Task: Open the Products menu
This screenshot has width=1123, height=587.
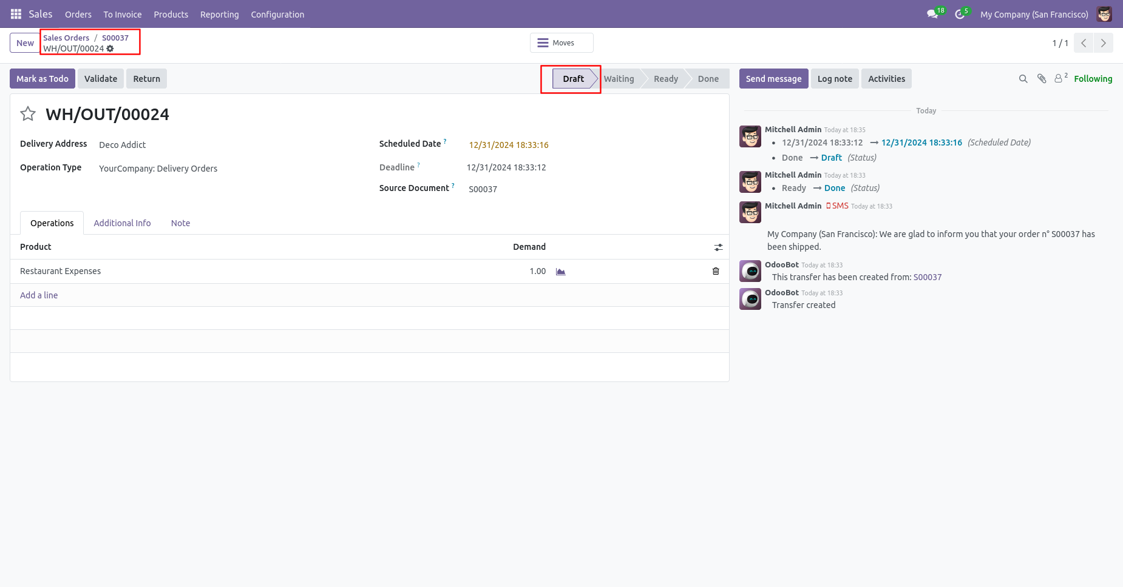Action: pyautogui.click(x=171, y=14)
